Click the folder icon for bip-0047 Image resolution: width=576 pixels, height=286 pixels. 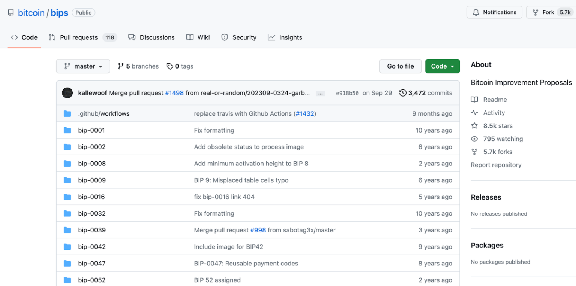coord(67,263)
